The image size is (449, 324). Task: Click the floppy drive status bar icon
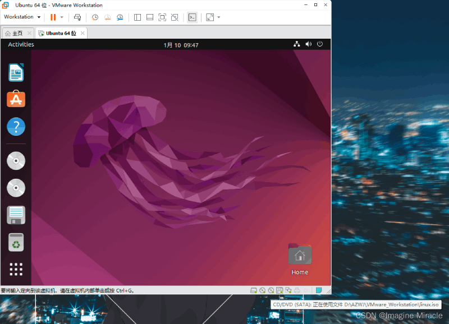(280, 290)
